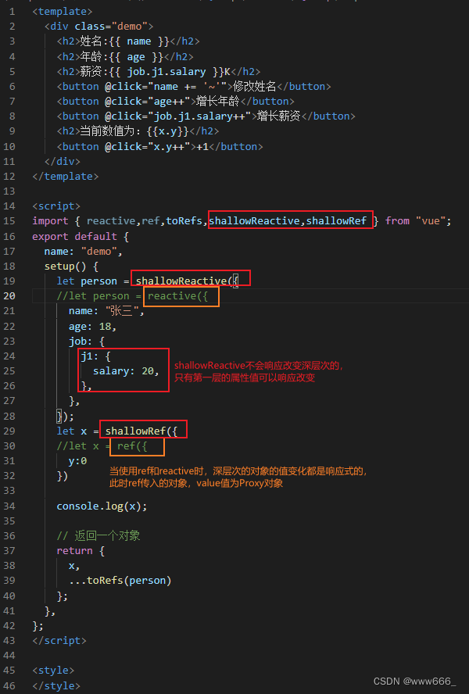Click the console.log(x); statement
Image resolution: width=469 pixels, height=694 pixels.
[x=102, y=506]
